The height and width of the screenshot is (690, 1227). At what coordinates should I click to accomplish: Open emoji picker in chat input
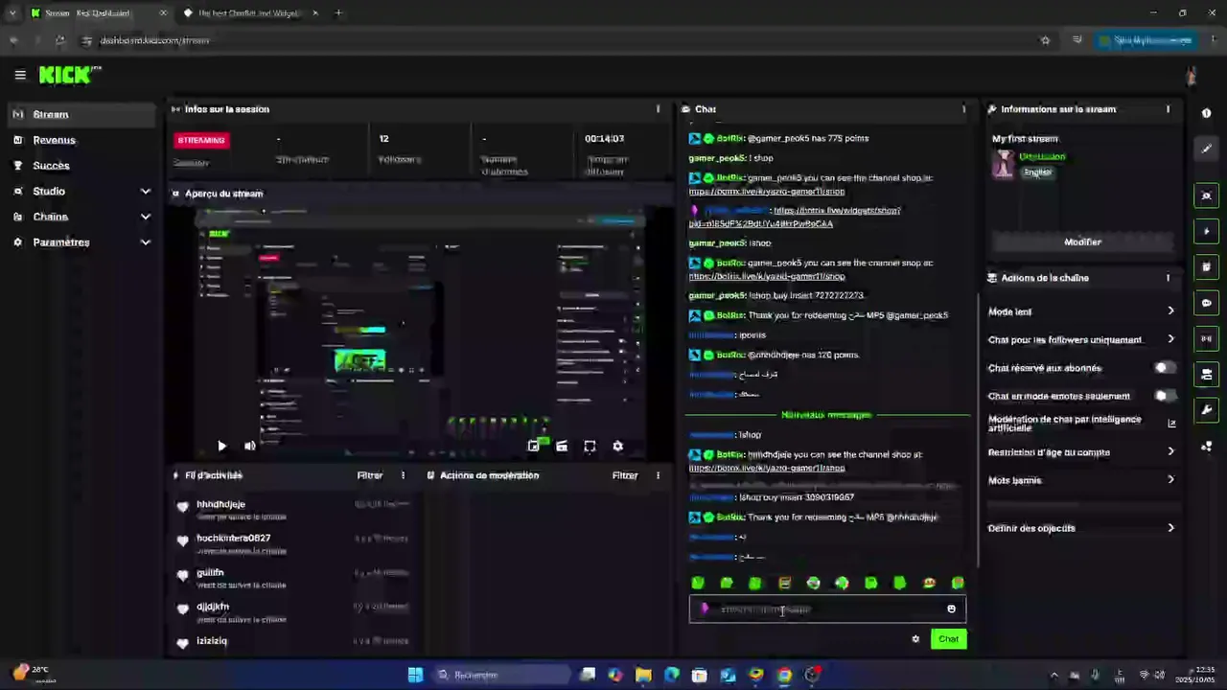point(951,609)
